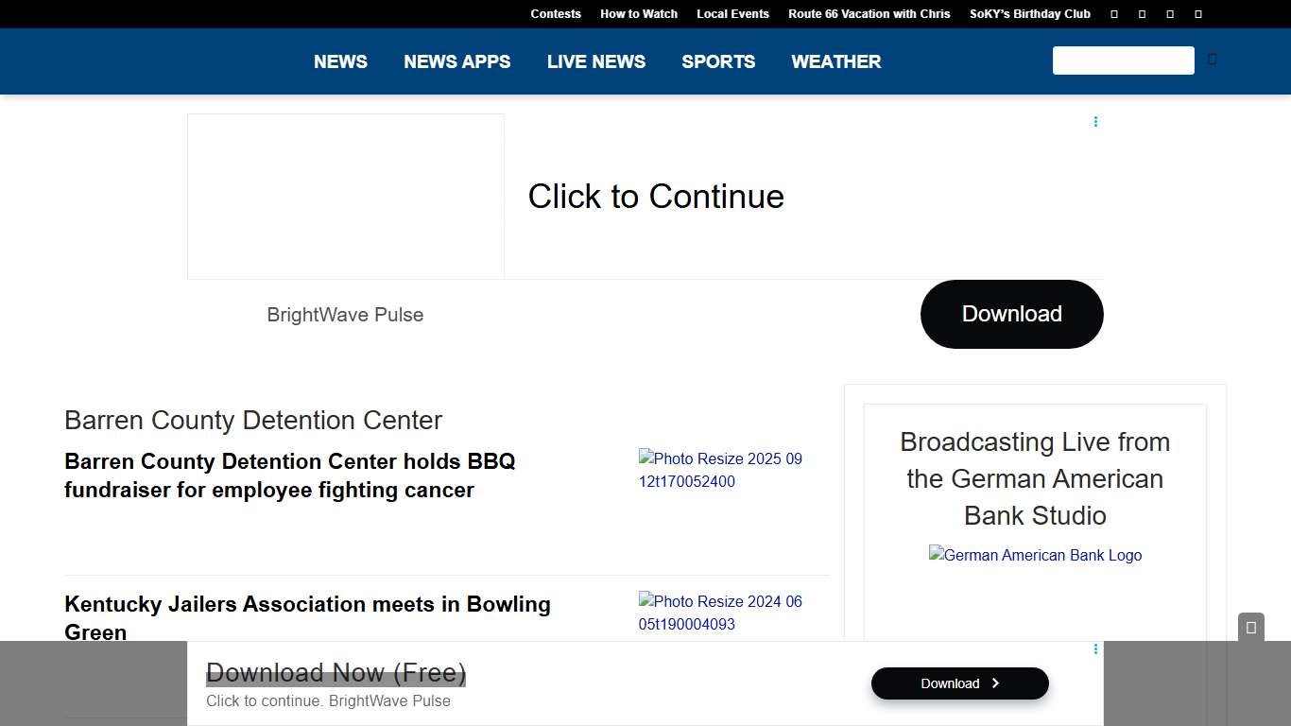
Task: Open the SPORTS menu
Action: [718, 61]
